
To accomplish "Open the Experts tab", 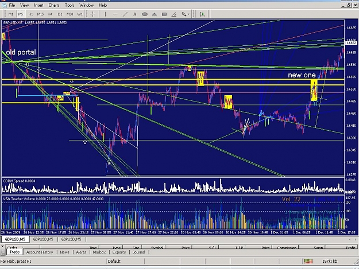I will click(x=119, y=252).
